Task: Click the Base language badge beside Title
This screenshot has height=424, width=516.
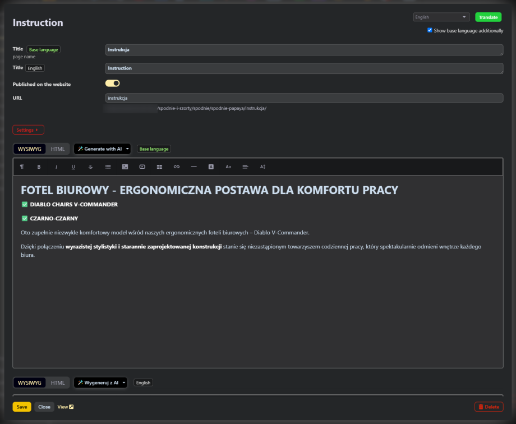Action: pos(43,50)
